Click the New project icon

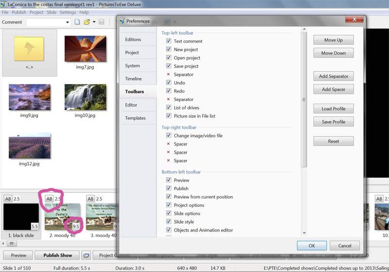[77, 22]
